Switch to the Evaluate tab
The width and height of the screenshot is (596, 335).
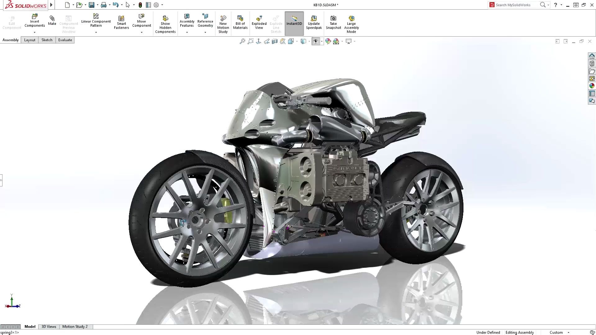(65, 40)
